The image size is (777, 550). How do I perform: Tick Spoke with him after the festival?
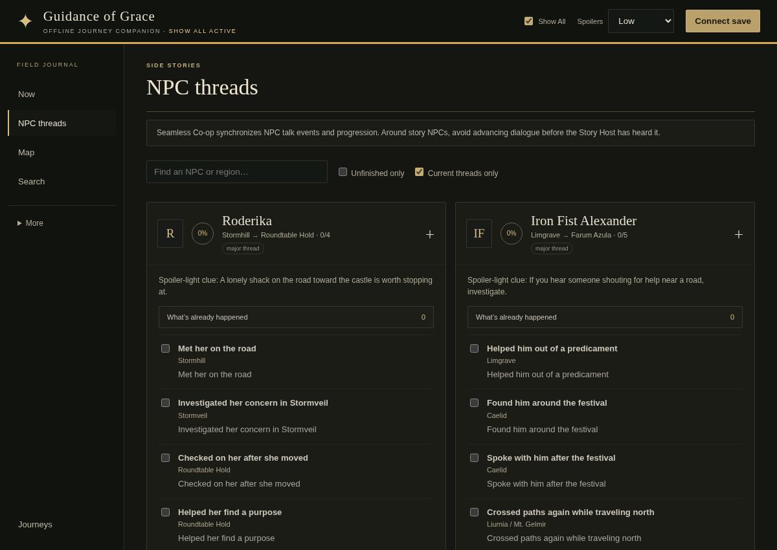475,457
